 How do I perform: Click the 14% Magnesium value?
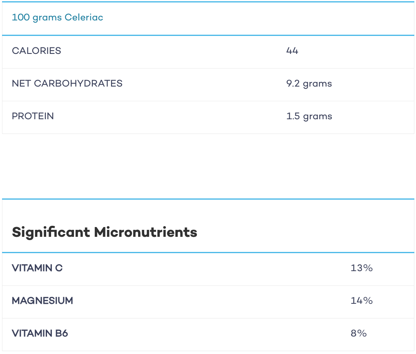pyautogui.click(x=362, y=301)
